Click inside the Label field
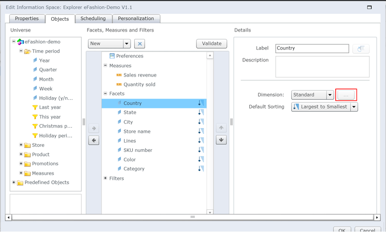 pyautogui.click(x=312, y=49)
